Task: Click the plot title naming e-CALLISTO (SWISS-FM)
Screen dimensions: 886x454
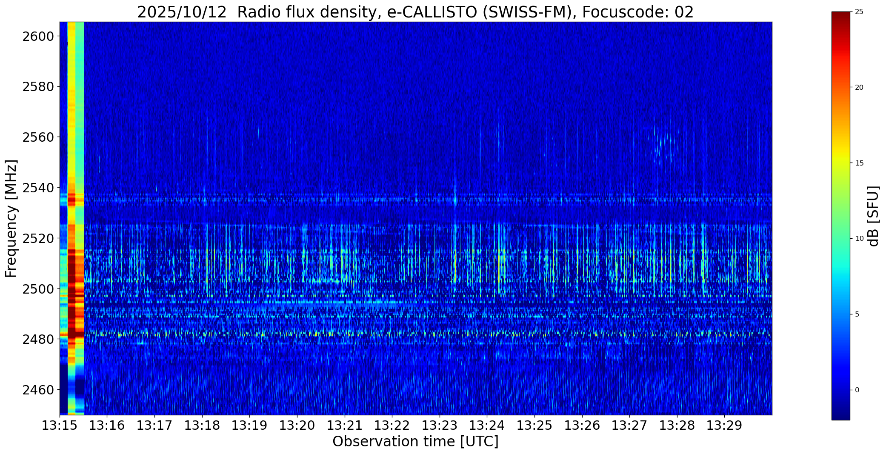Action: pos(415,12)
